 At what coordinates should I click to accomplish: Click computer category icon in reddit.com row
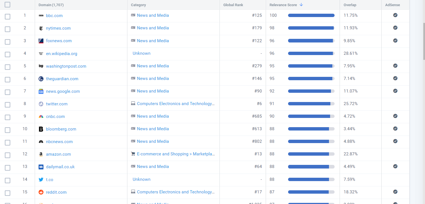click(x=133, y=192)
